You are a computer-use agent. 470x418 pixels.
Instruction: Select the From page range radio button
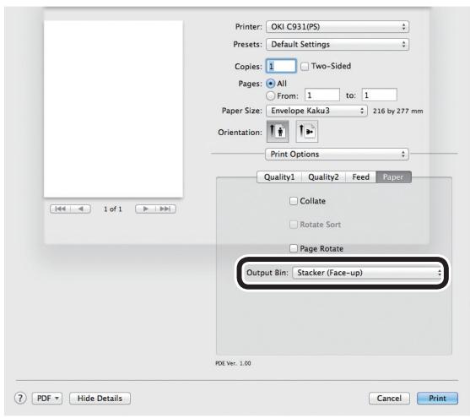click(x=270, y=95)
